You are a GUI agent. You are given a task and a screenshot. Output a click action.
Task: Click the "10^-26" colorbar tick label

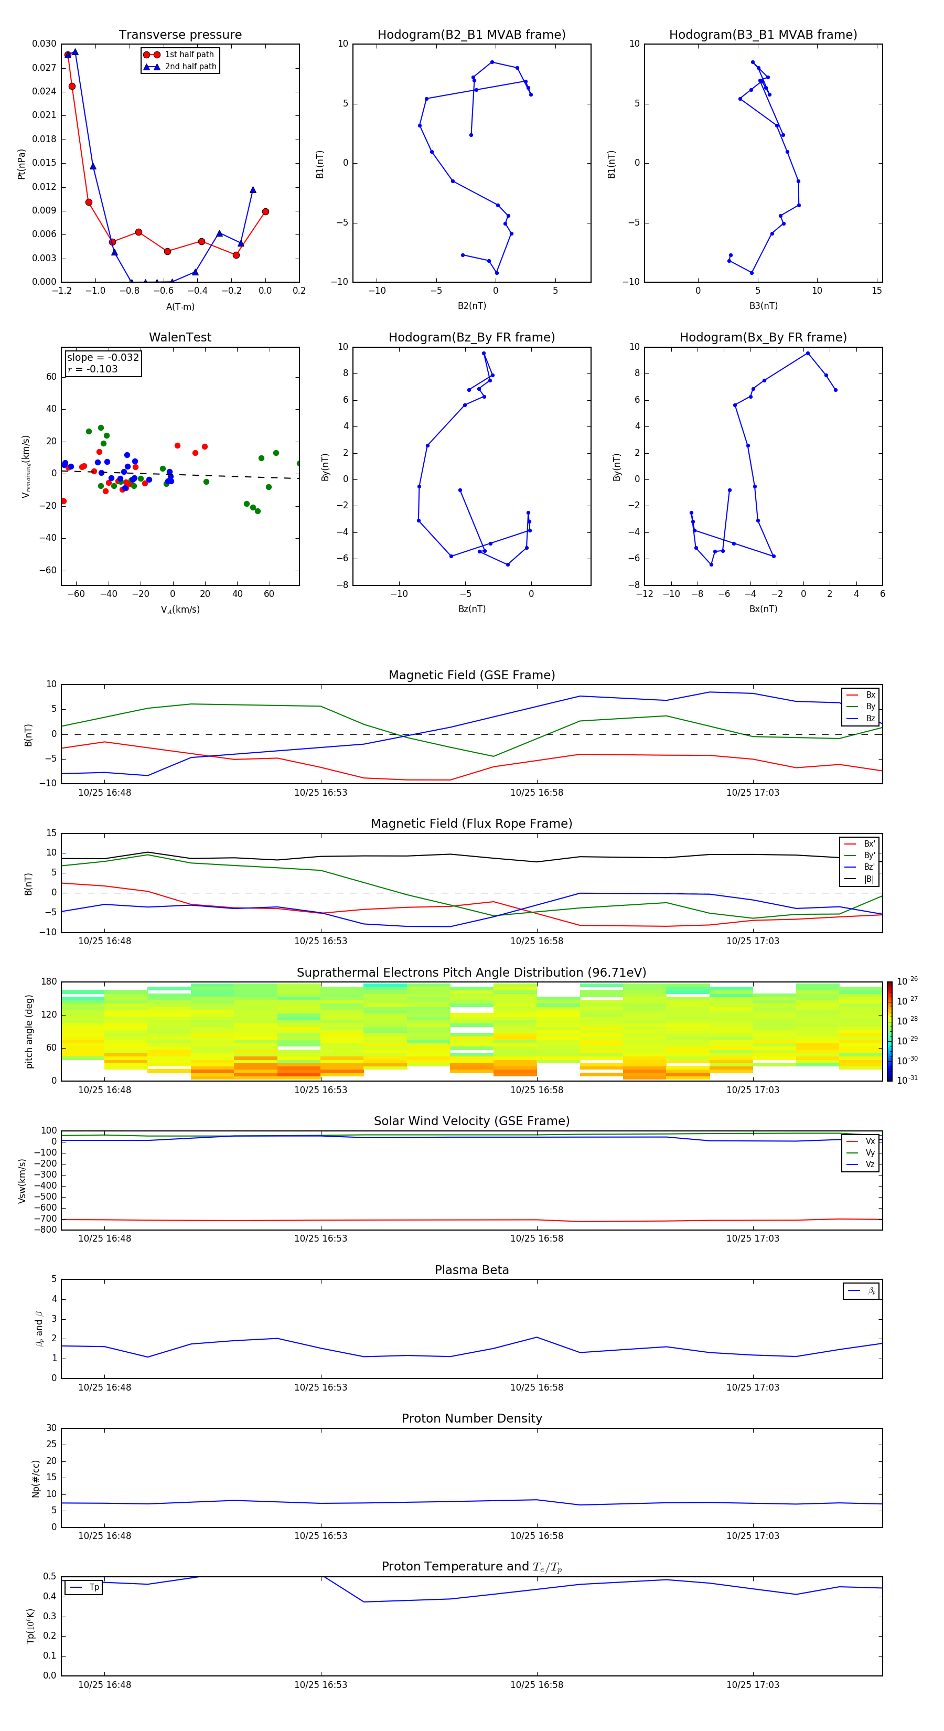pos(907,981)
